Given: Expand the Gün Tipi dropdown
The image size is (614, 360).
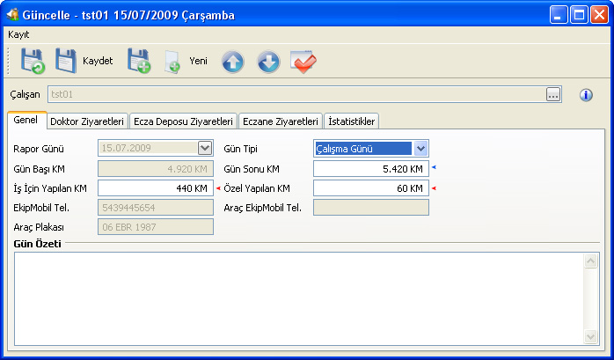Looking at the screenshot, I should click(420, 149).
